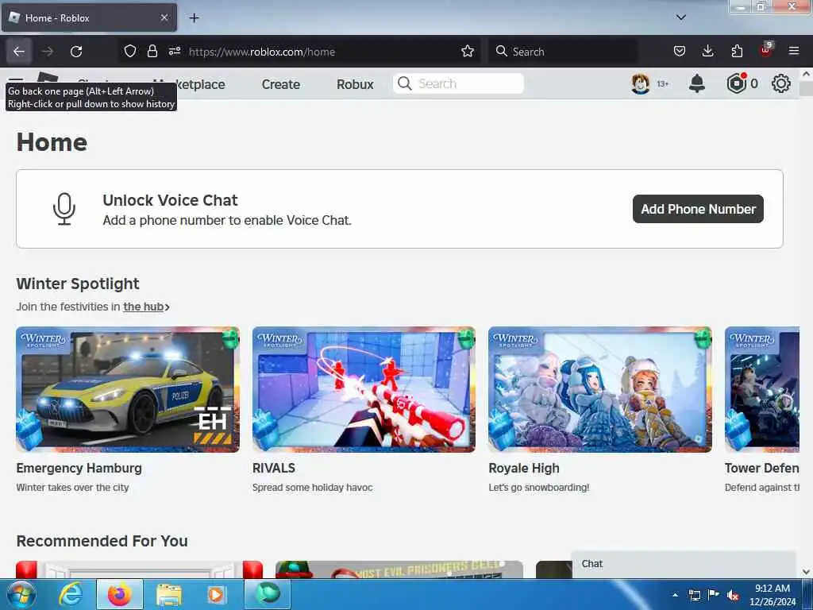Bookmark this page with the star icon

click(467, 52)
